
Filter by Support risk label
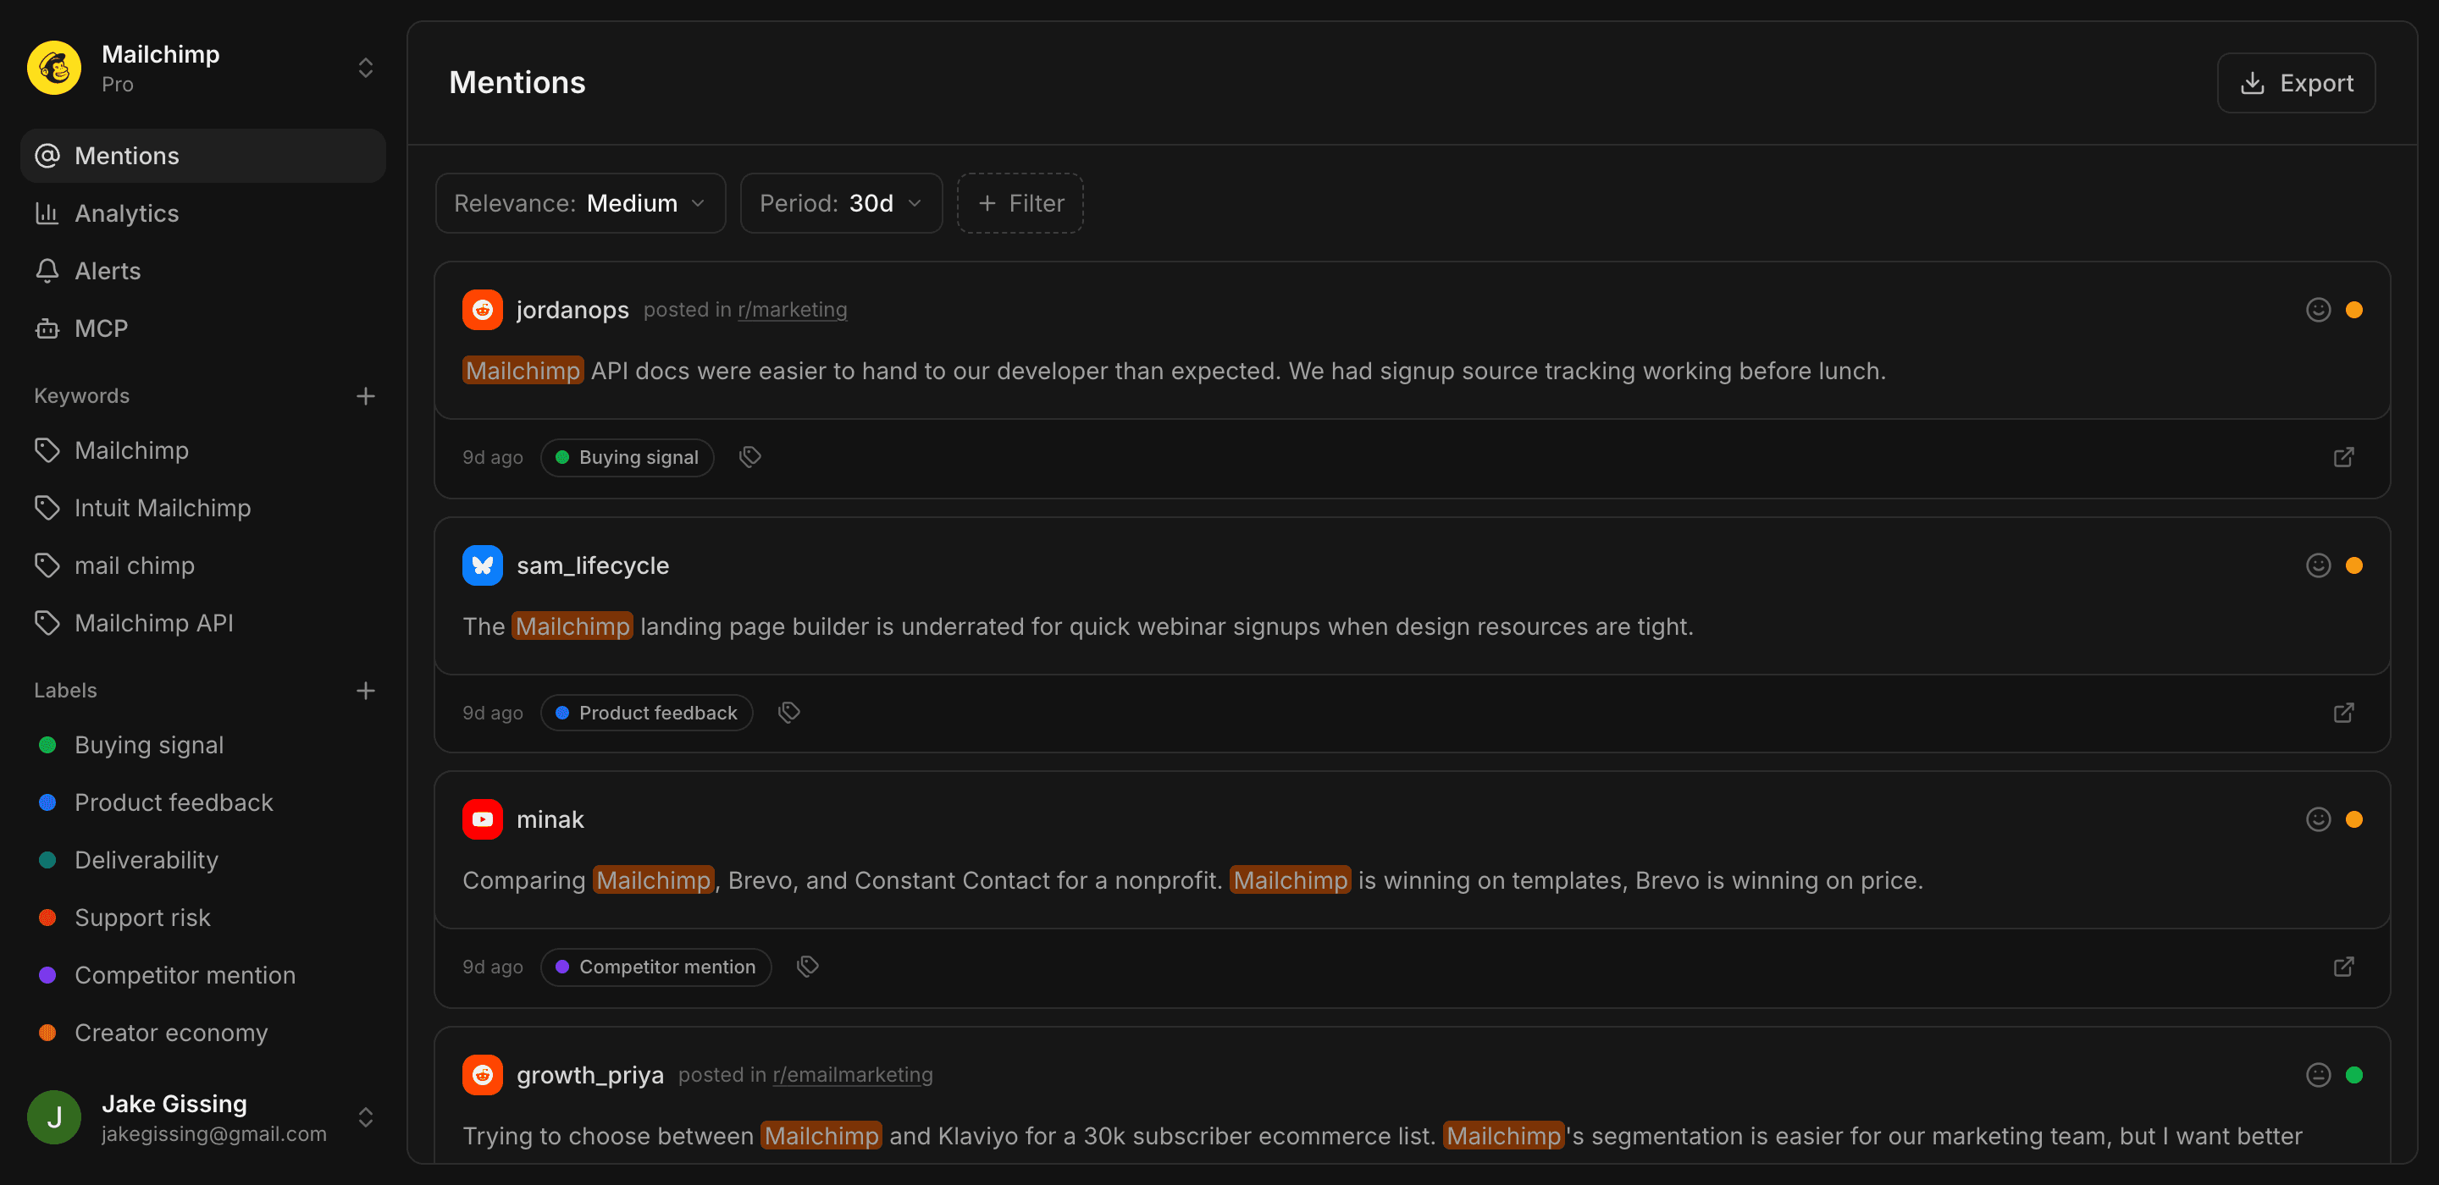pyautogui.click(x=202, y=918)
